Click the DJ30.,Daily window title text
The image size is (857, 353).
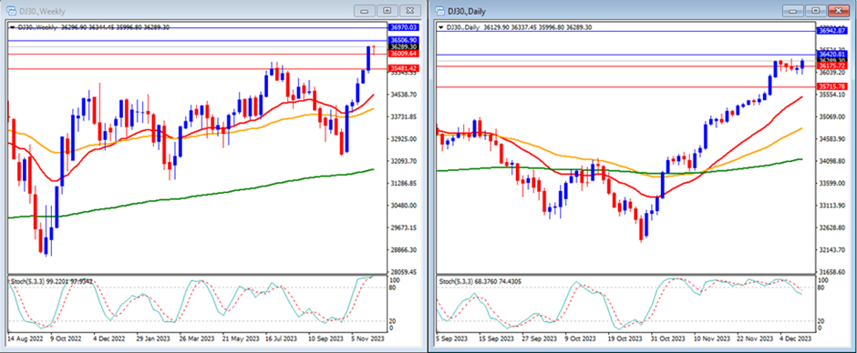[466, 11]
